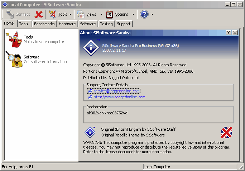Click the small Sandra logo near translation credits
Screen dimensions: 245x171
click(x=90, y=132)
